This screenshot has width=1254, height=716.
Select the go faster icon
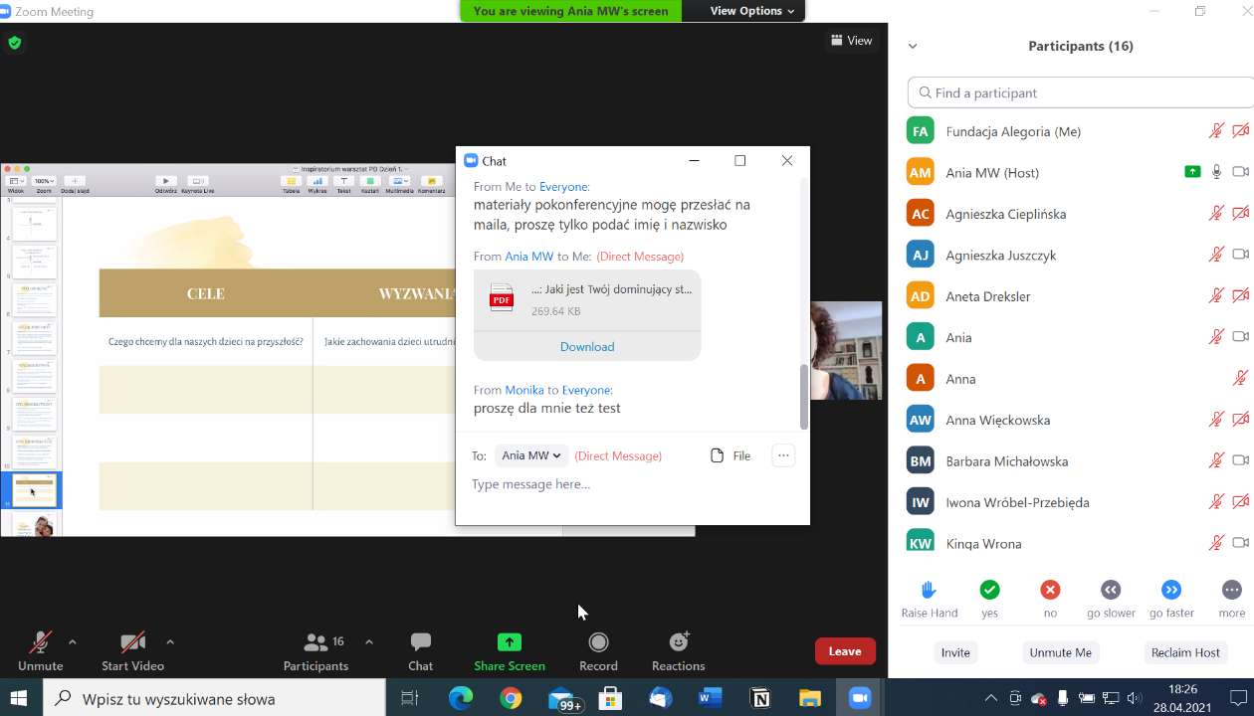click(x=1171, y=590)
